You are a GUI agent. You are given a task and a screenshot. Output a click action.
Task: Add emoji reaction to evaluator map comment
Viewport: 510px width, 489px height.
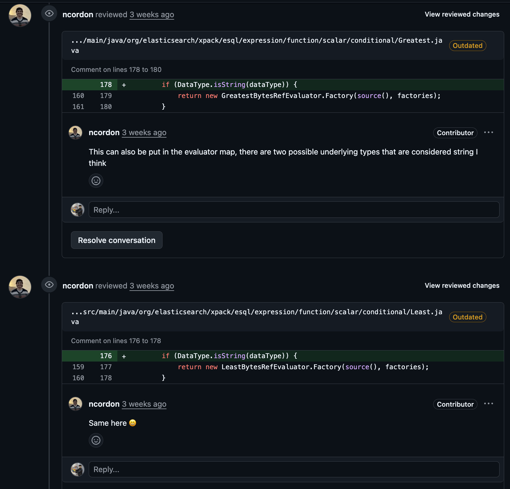(x=96, y=181)
